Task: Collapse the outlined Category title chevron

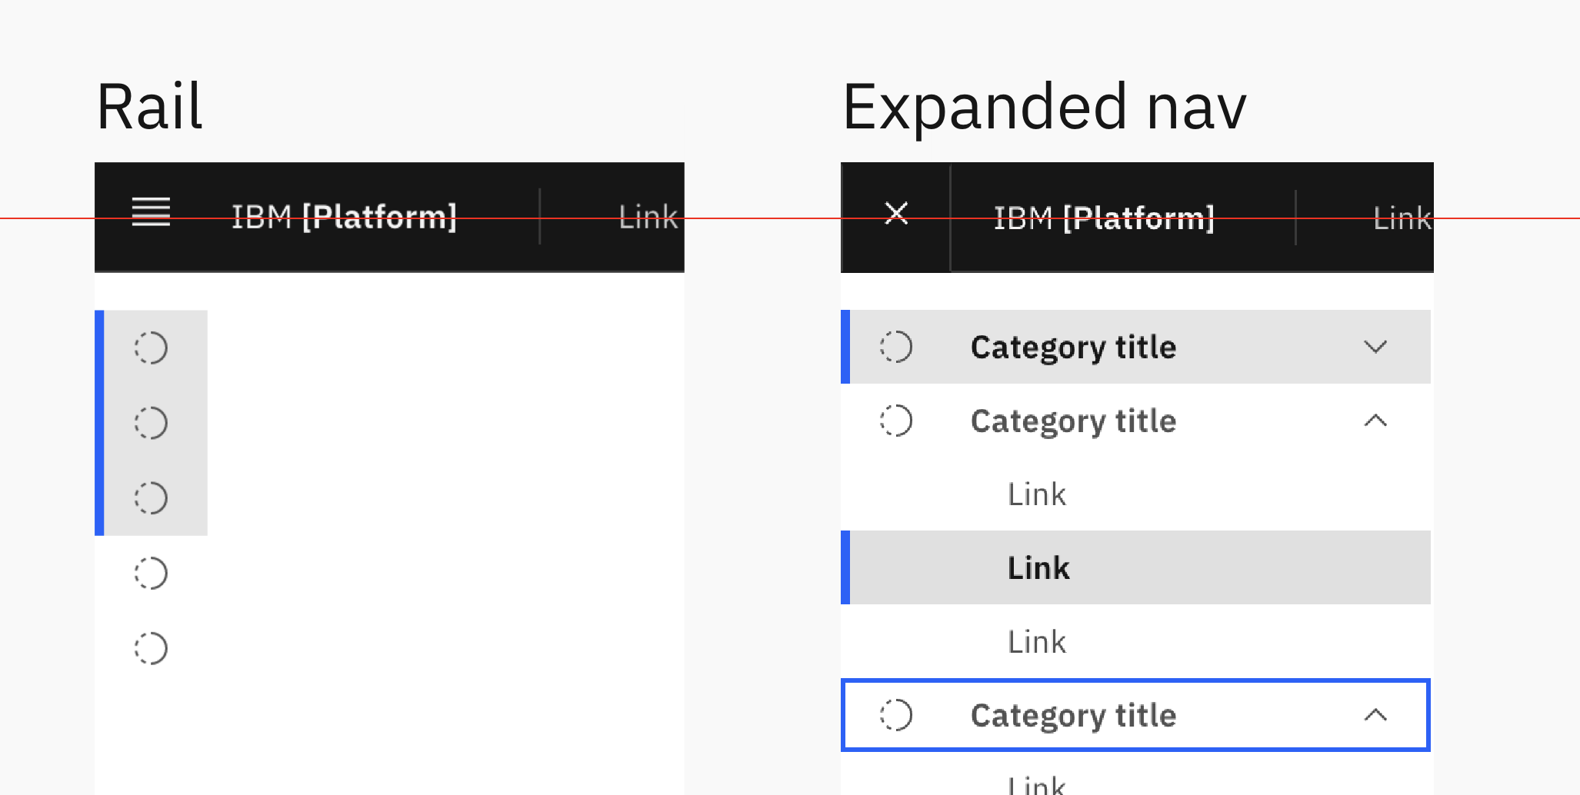Action: click(x=1377, y=715)
